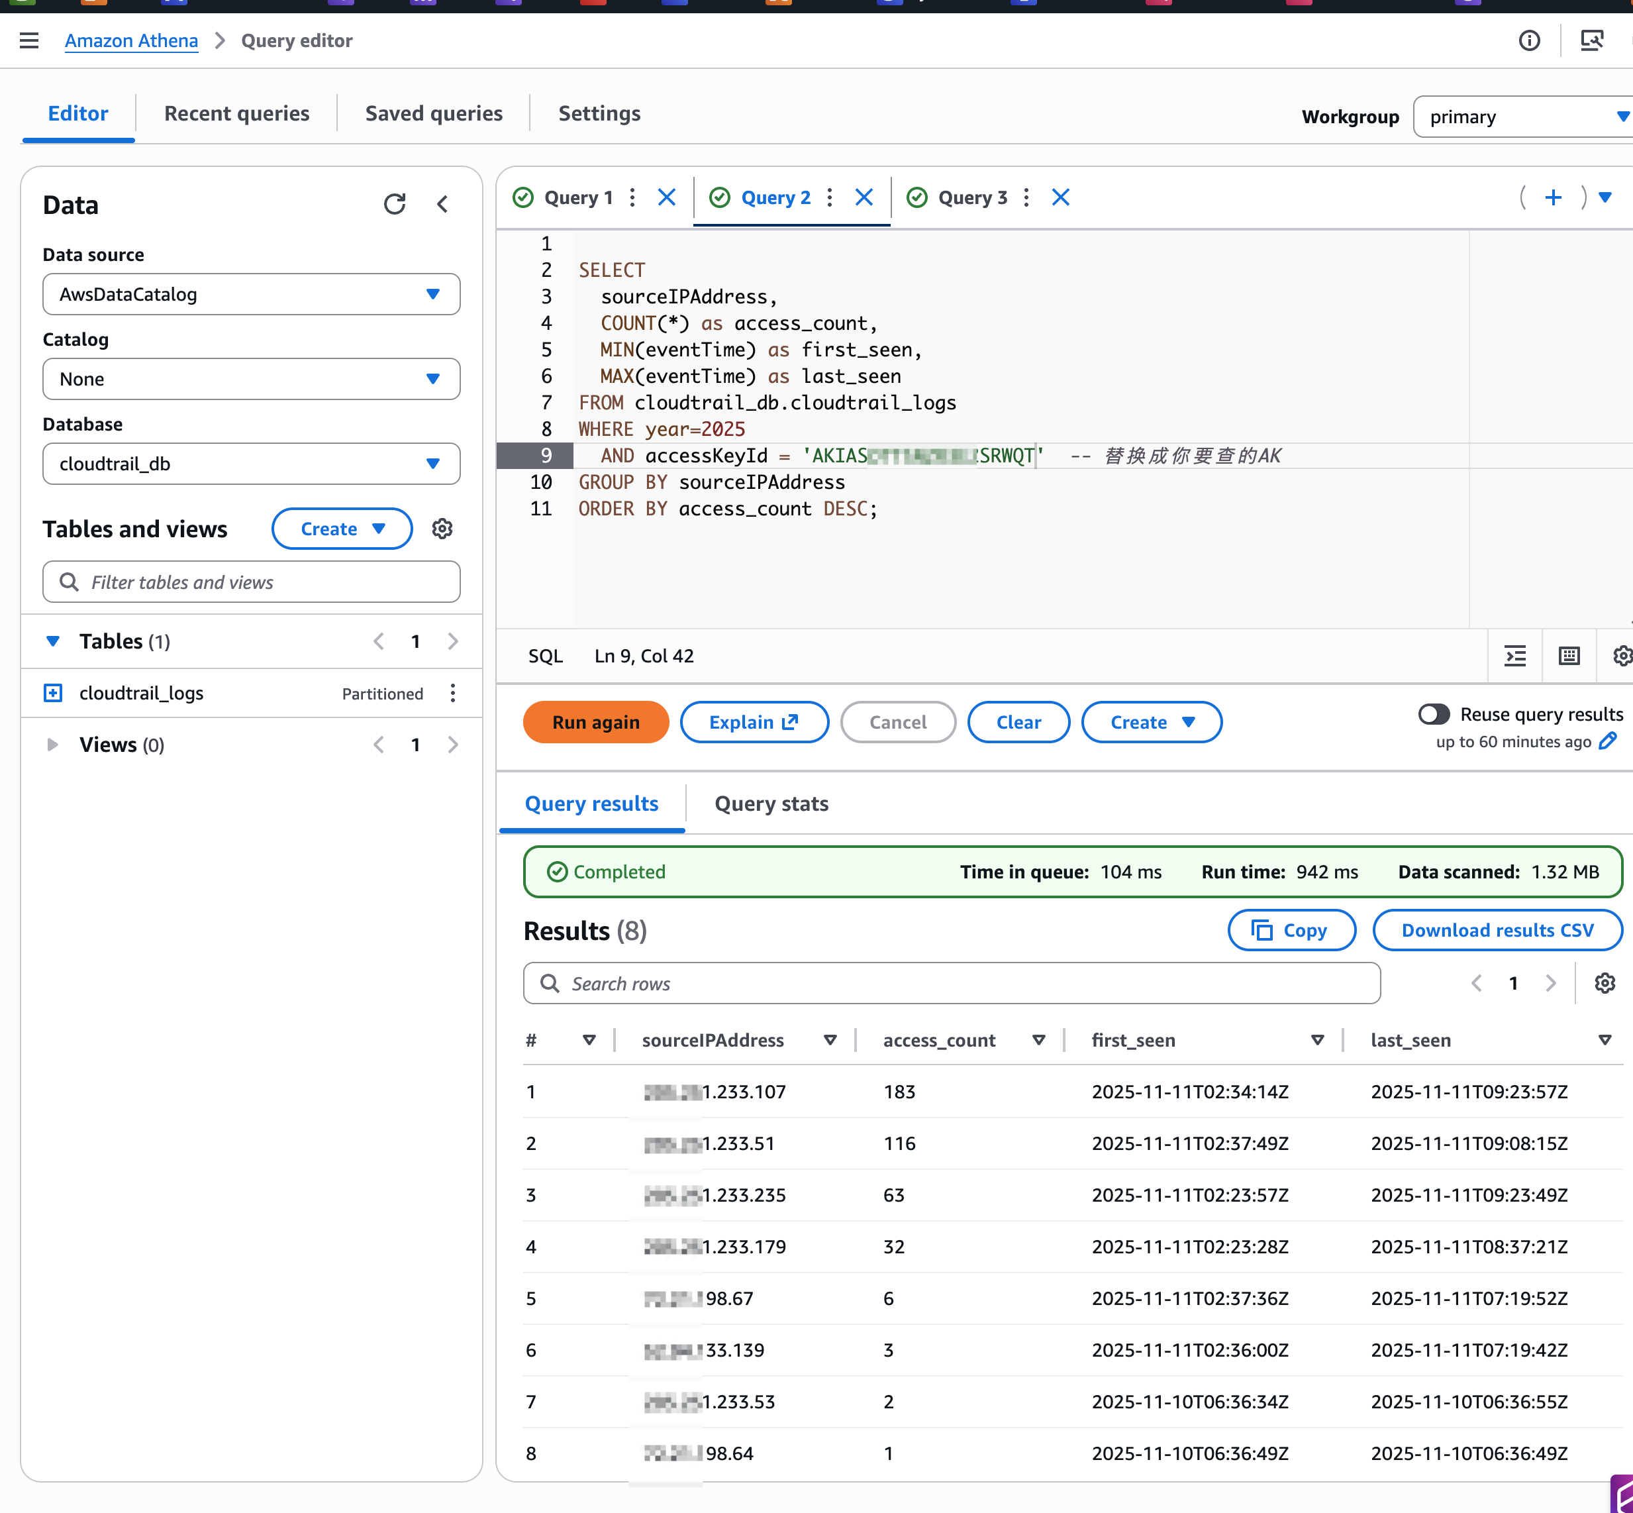Refresh the Data panel
1633x1513 pixels.
click(x=395, y=204)
